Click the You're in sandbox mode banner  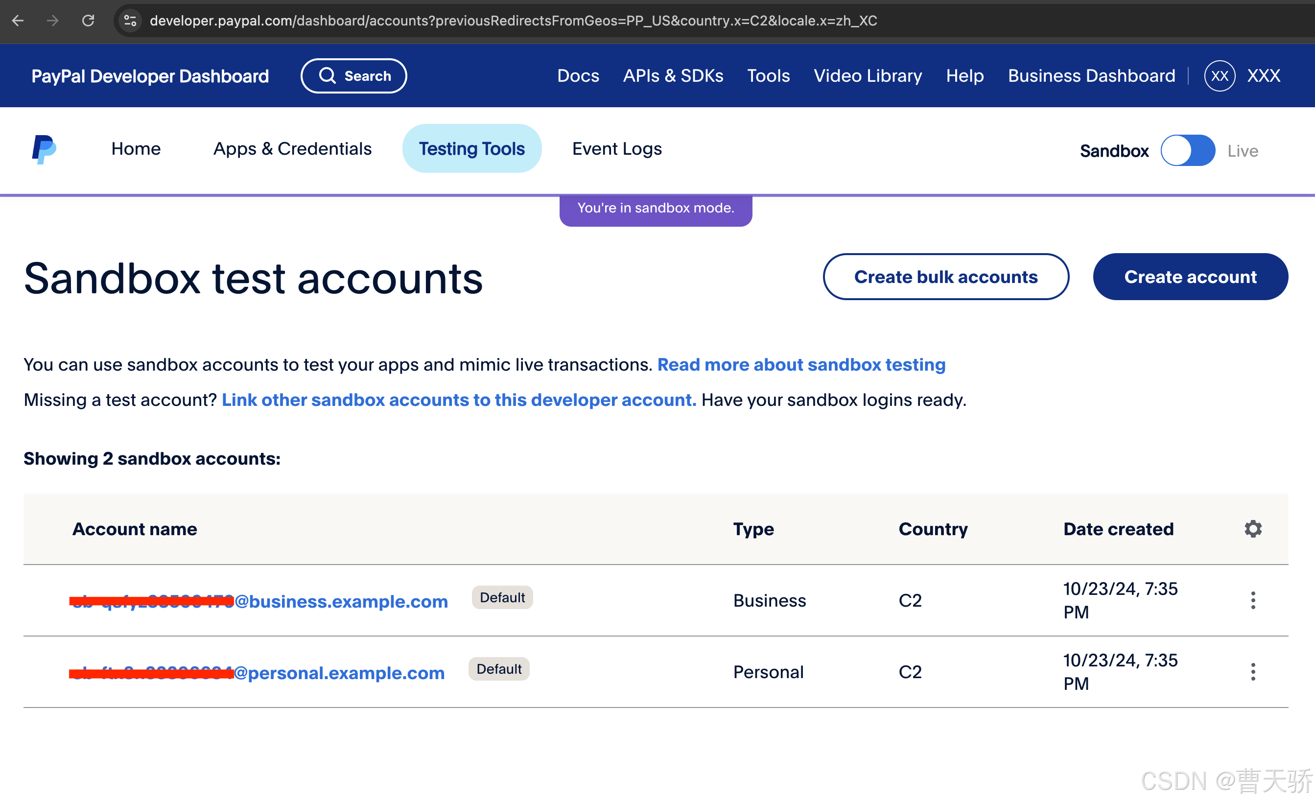click(656, 210)
